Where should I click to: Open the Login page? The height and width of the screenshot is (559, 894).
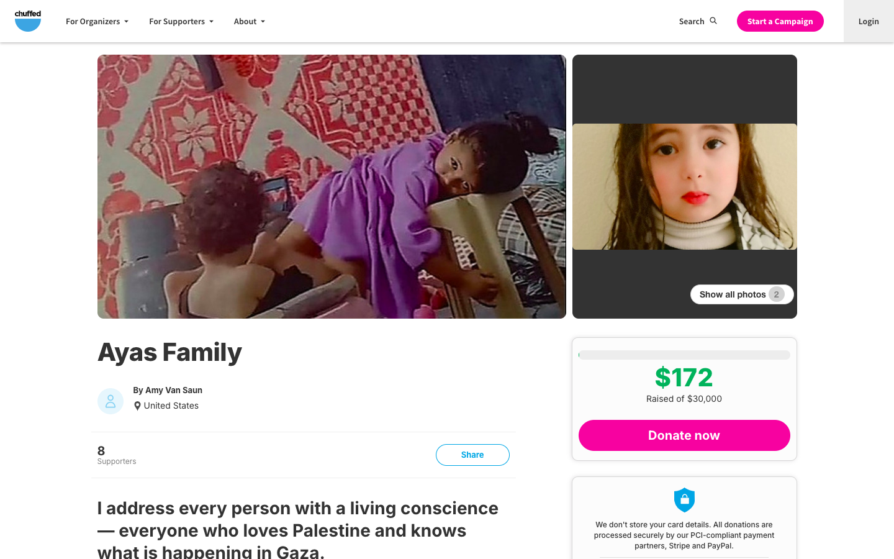pyautogui.click(x=868, y=21)
